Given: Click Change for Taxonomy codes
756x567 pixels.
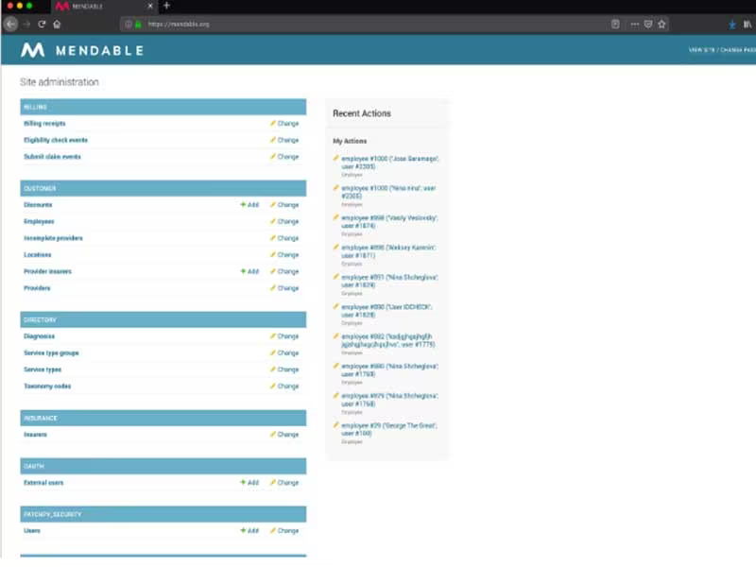Looking at the screenshot, I should click(x=285, y=387).
